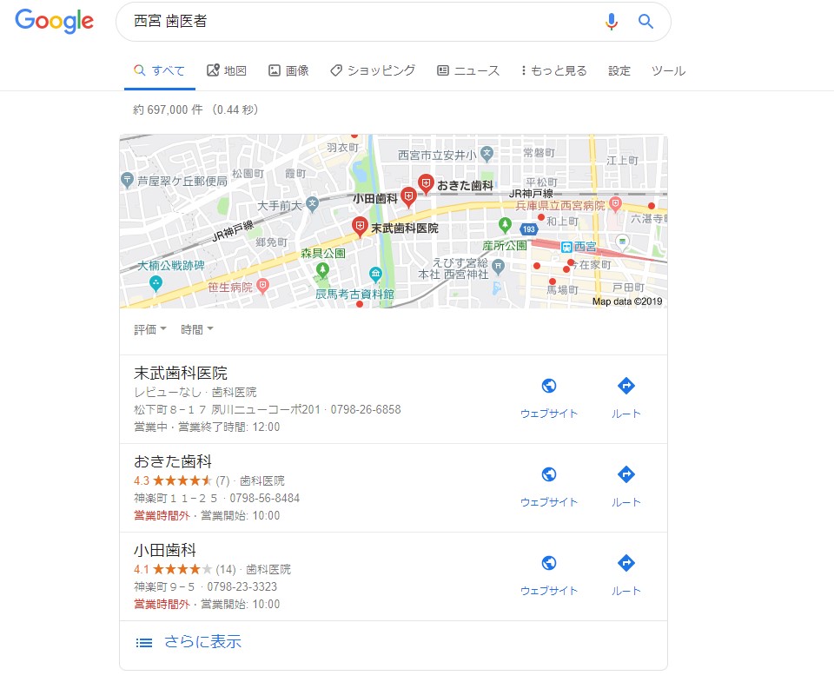Click 大手前大 university pin on map

pos(312,204)
